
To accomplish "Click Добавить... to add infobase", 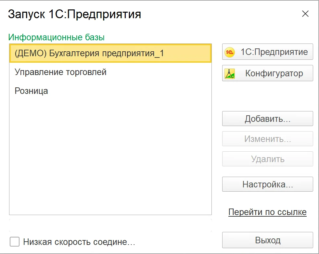I will [268, 119].
